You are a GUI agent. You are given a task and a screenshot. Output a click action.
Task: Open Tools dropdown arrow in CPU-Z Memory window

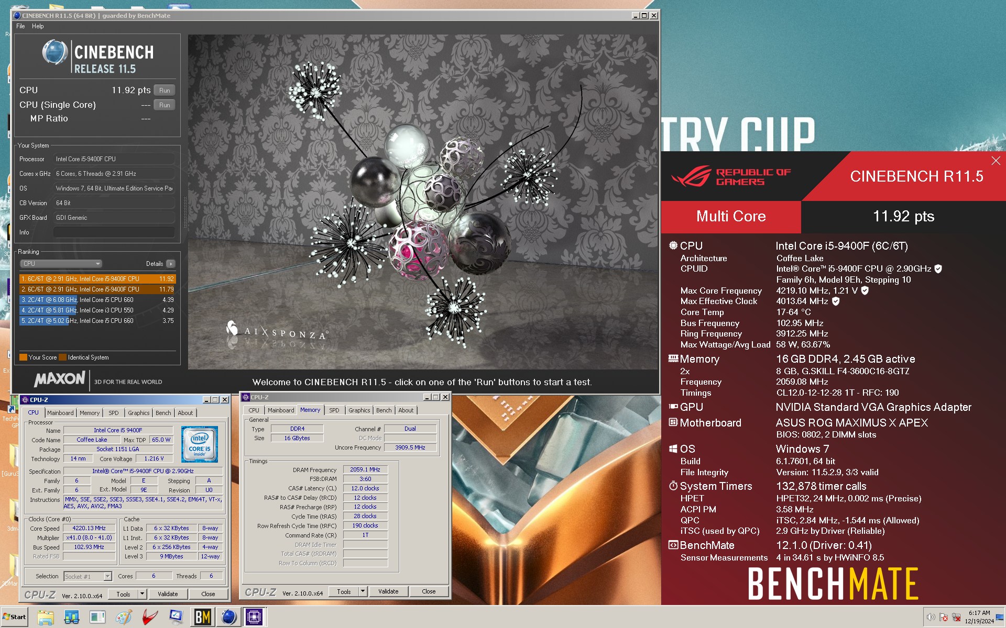click(363, 591)
